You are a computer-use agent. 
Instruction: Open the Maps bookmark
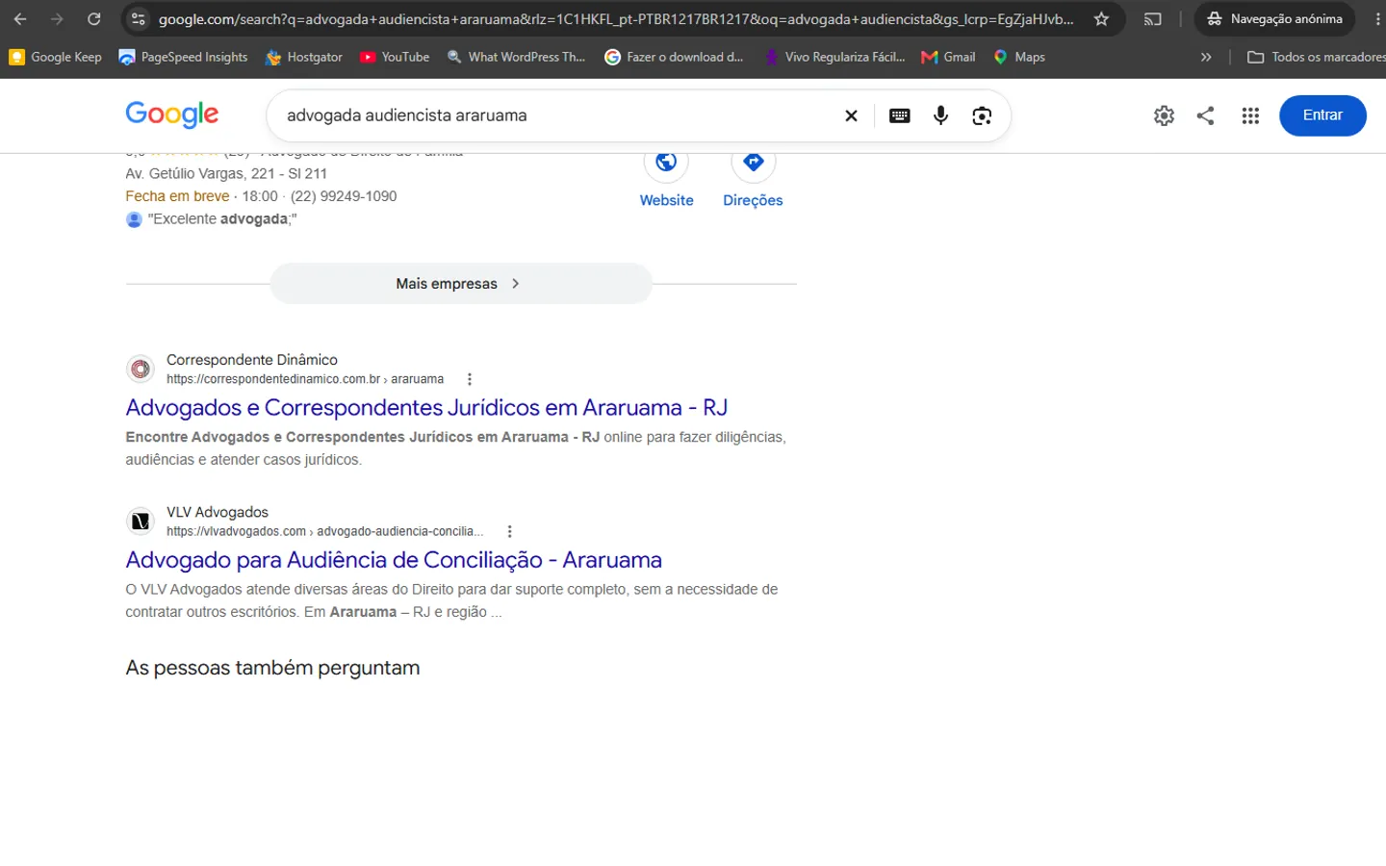click(1019, 57)
